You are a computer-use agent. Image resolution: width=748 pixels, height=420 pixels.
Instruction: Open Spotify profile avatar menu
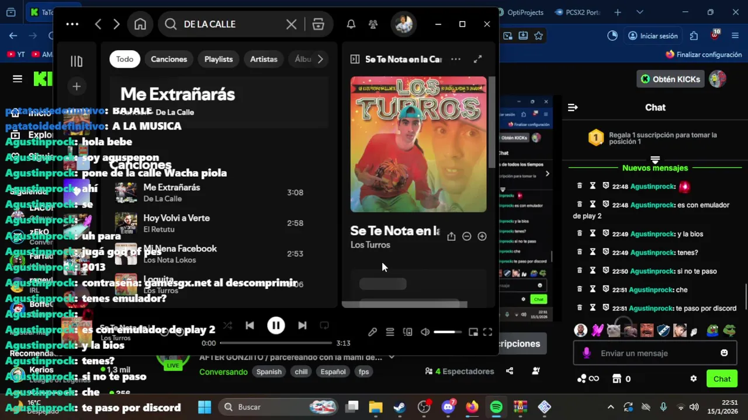click(404, 24)
